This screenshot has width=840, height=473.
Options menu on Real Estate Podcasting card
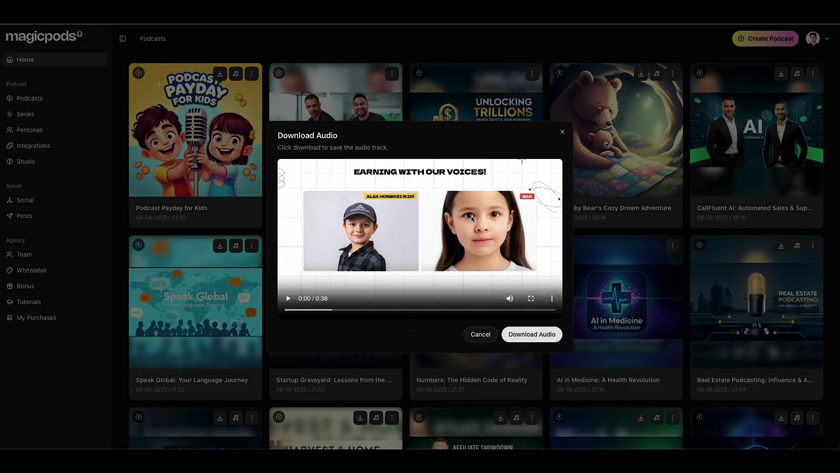tap(813, 246)
